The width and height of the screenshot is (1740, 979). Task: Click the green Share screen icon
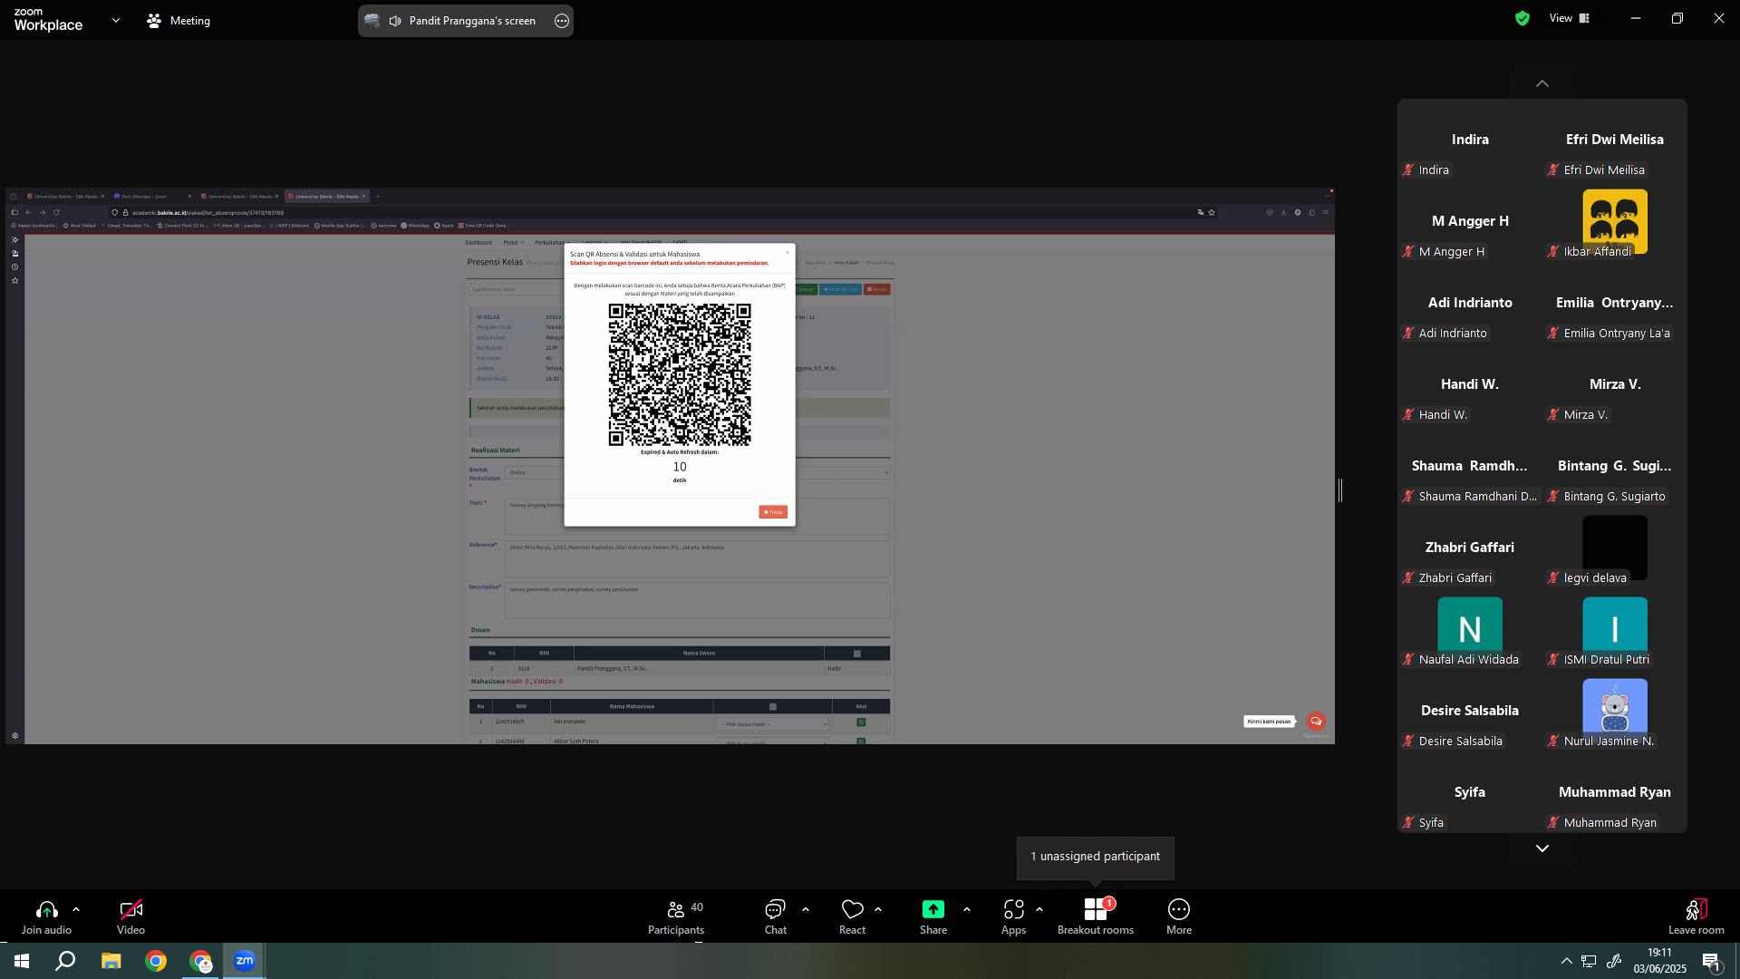coord(933,909)
